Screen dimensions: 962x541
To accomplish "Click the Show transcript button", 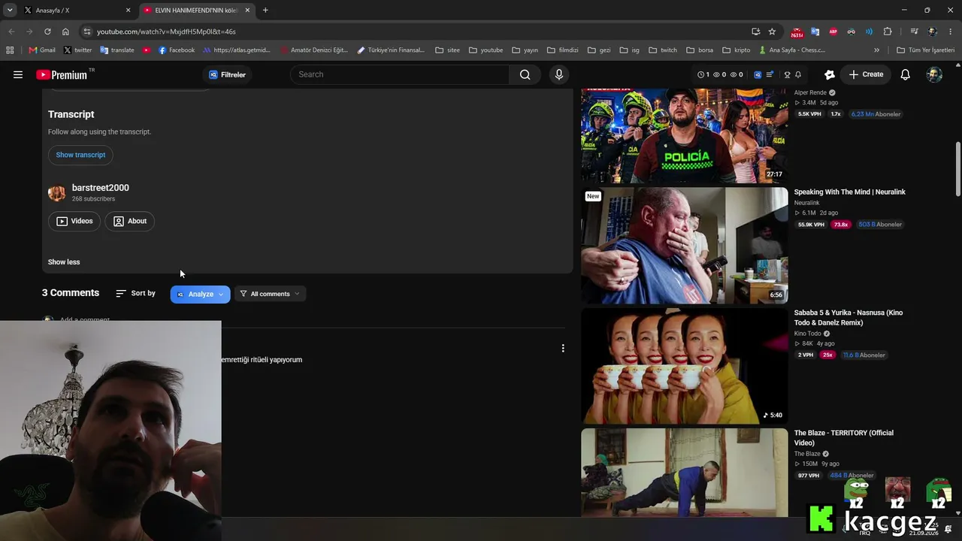I will pos(80,155).
